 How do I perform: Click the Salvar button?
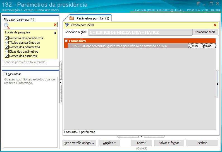tap(142, 143)
